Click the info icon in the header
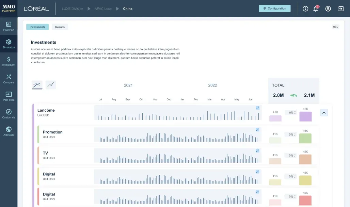 click(x=305, y=9)
